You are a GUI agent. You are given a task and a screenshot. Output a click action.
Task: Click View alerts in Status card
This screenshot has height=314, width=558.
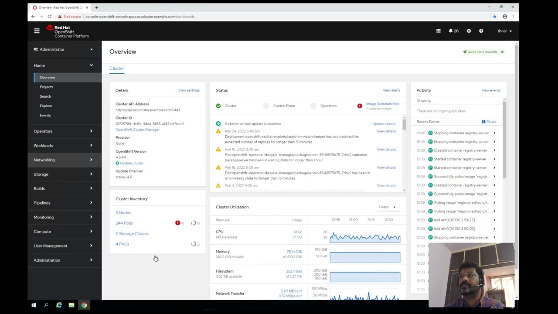pos(391,90)
